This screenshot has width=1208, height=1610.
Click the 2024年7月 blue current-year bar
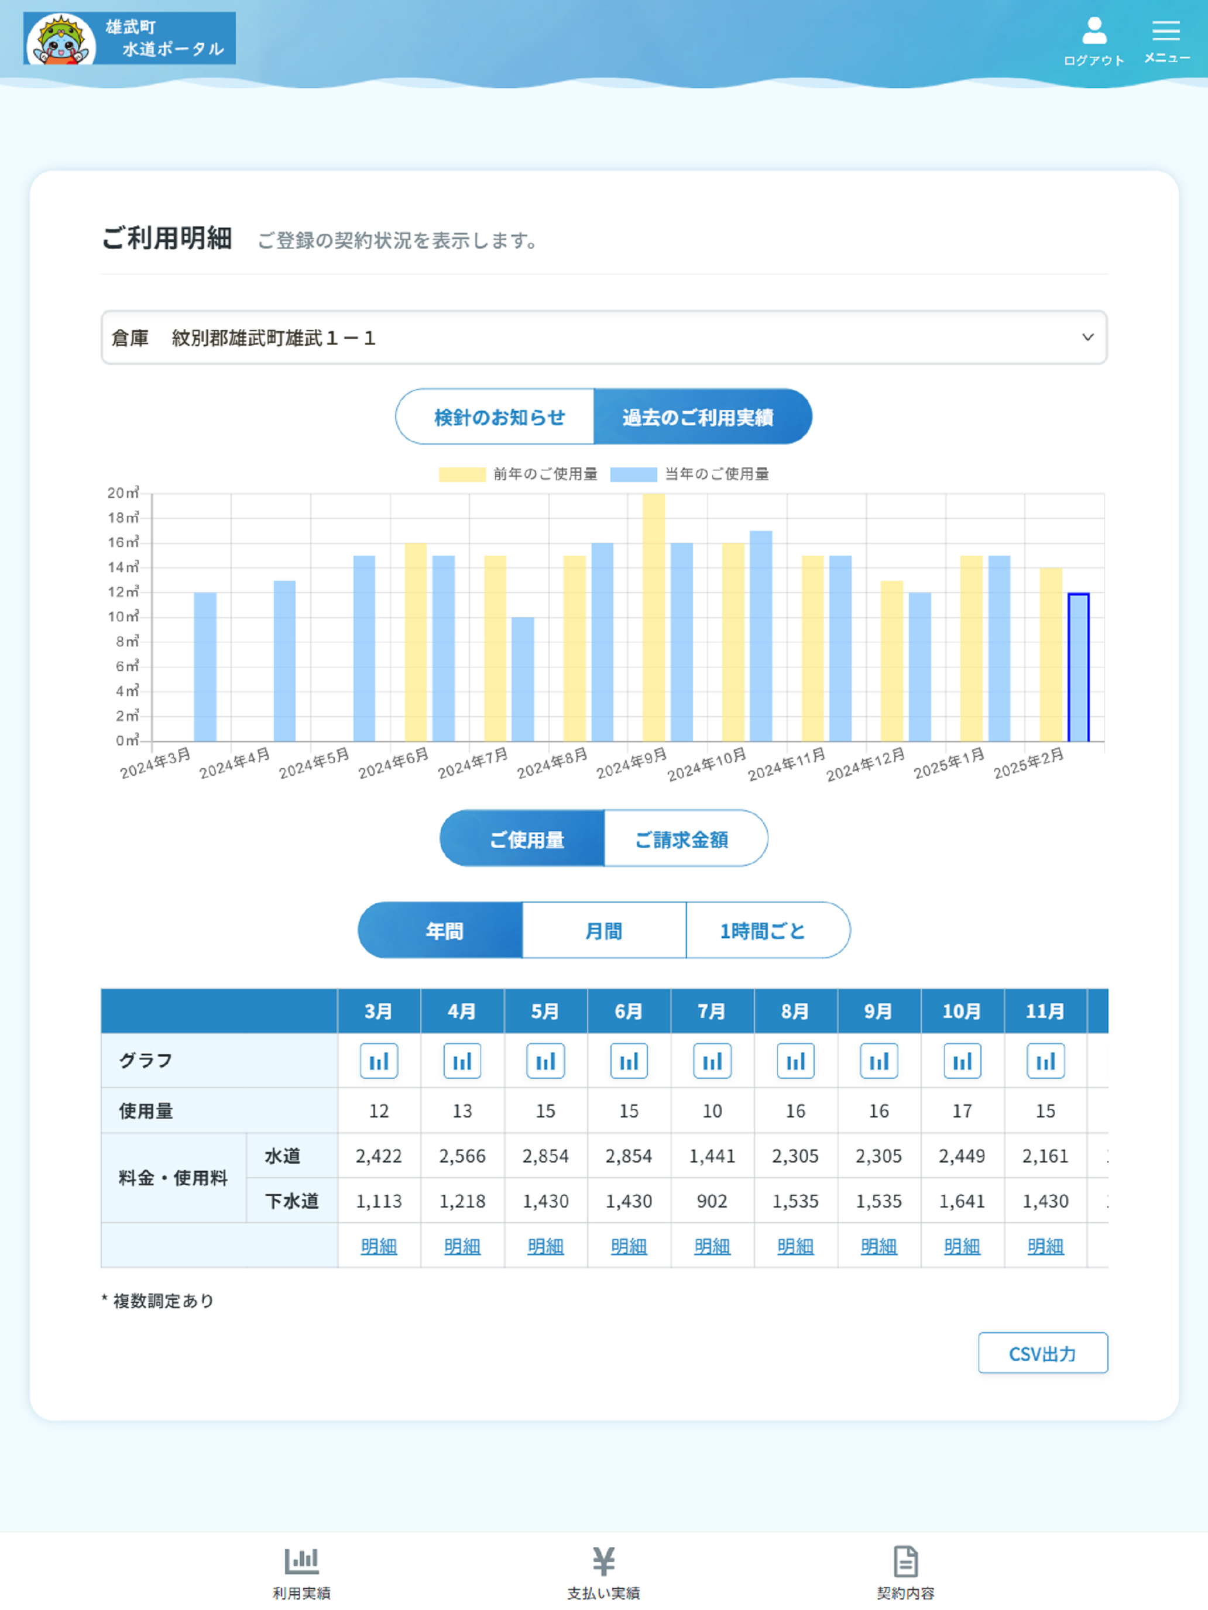(x=523, y=680)
